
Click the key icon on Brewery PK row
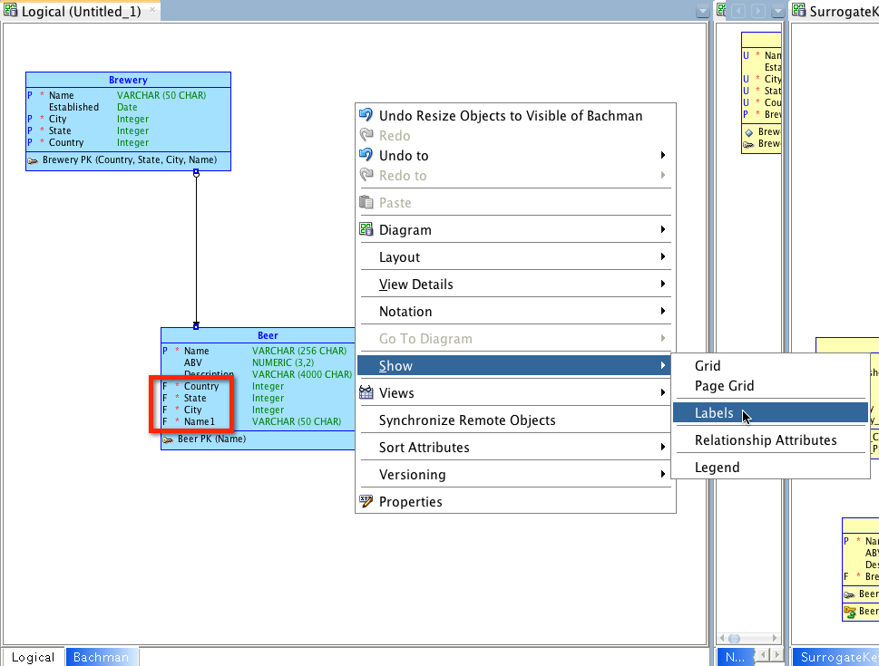[34, 159]
